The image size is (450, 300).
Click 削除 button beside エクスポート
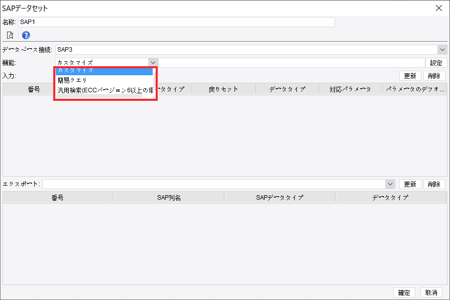[434, 184]
